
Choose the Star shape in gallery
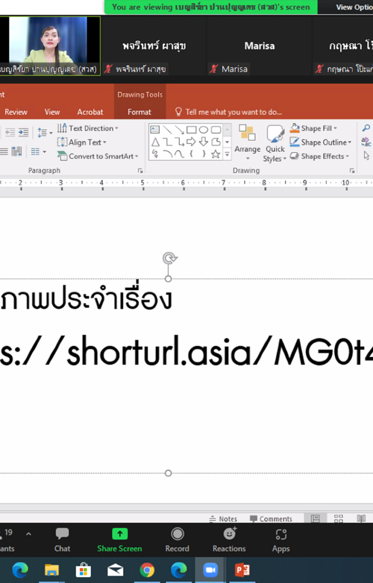pyautogui.click(x=216, y=154)
